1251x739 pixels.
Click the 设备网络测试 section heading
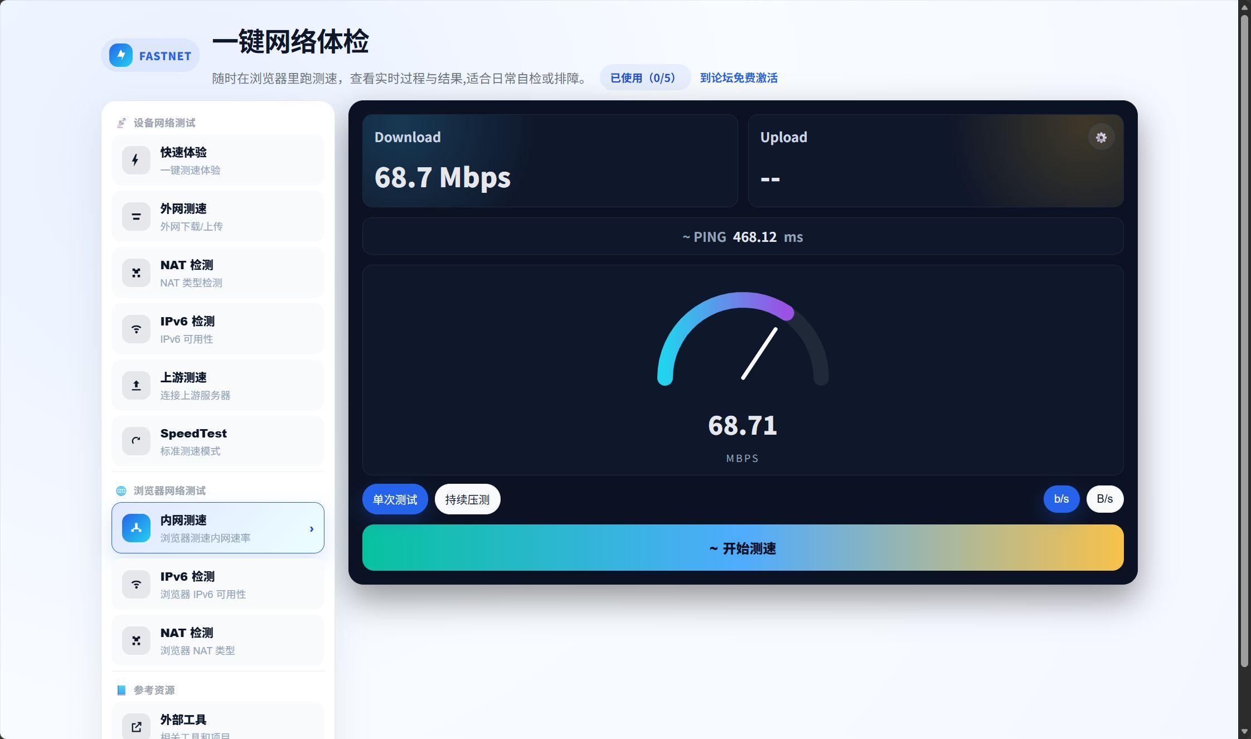pos(164,123)
